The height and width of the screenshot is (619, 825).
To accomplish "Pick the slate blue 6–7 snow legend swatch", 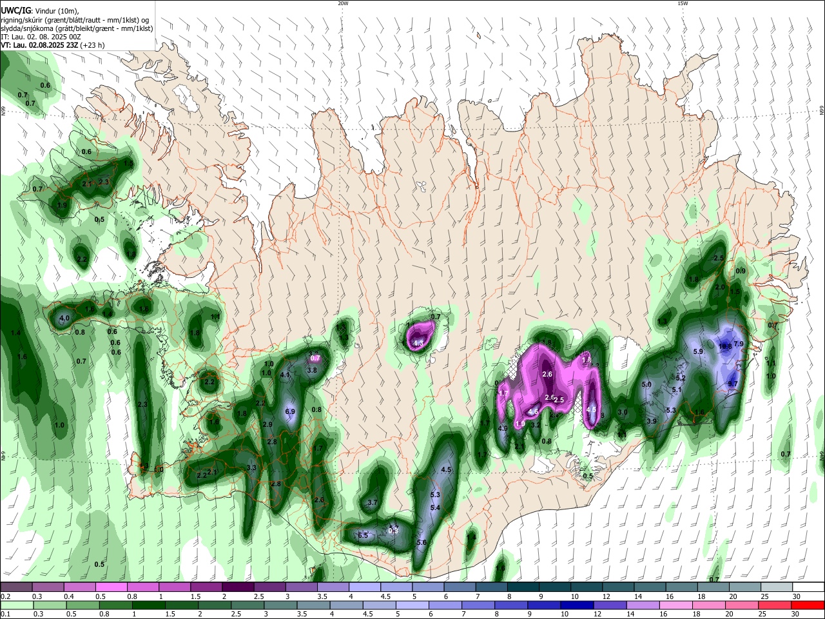I will 460,587.
